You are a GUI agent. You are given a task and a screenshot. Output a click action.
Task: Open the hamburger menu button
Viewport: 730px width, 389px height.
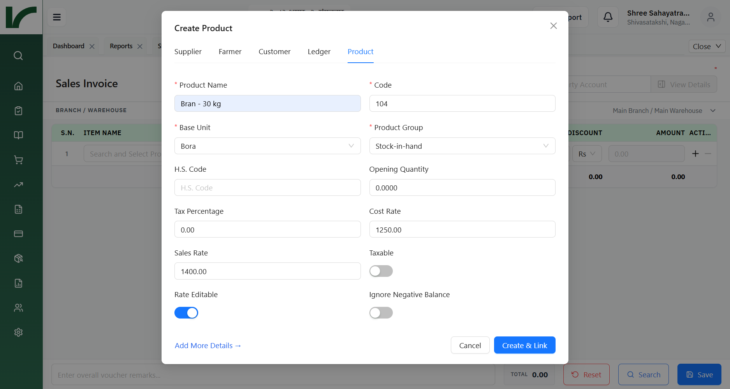click(57, 17)
